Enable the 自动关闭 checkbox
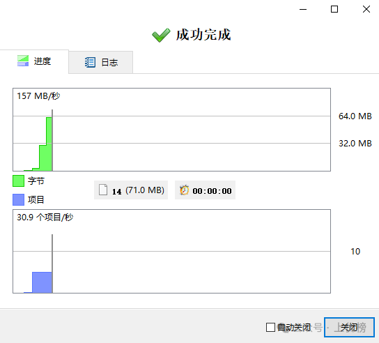The width and height of the screenshot is (379, 343). [x=270, y=328]
